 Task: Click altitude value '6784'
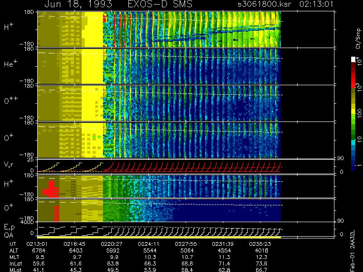pyautogui.click(x=39, y=251)
